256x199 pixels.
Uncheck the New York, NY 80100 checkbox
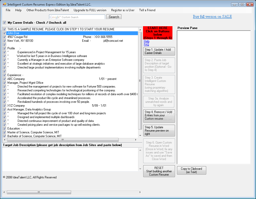4,41
